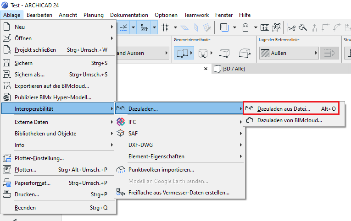Click the grid snap icon in toolbar
Screen dimensions: 351x221
(x=166, y=27)
